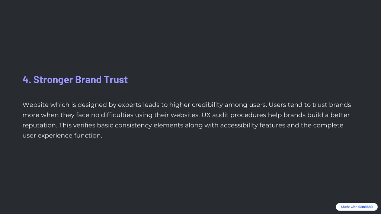Click the word "Website" starting the paragraph
The width and height of the screenshot is (381, 214).
point(35,105)
